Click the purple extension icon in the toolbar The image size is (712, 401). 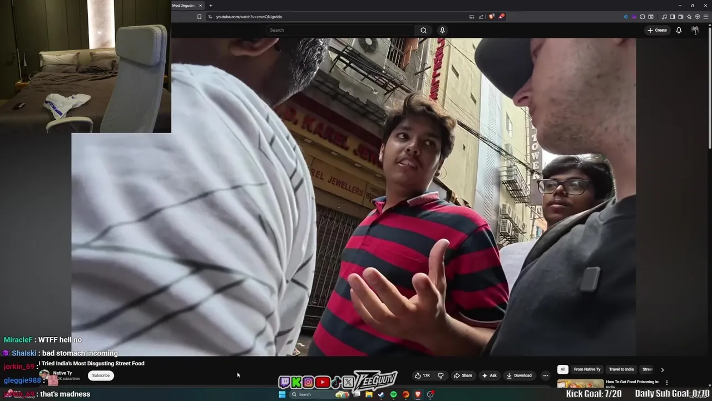coord(634,17)
